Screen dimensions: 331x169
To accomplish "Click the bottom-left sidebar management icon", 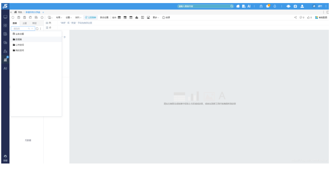I will [5, 158].
